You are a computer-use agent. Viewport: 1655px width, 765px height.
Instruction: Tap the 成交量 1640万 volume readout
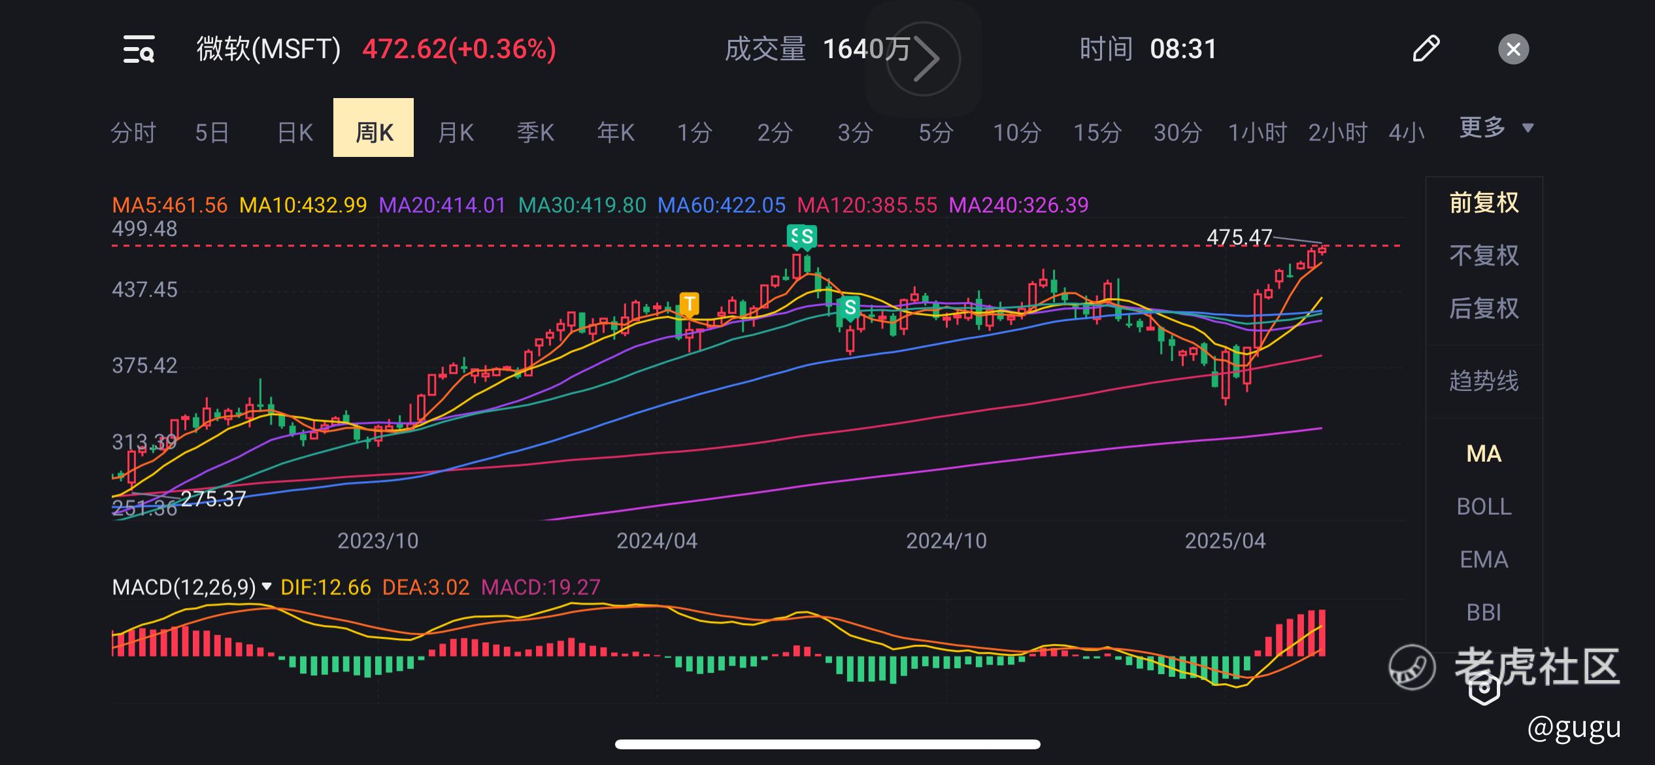click(x=817, y=49)
